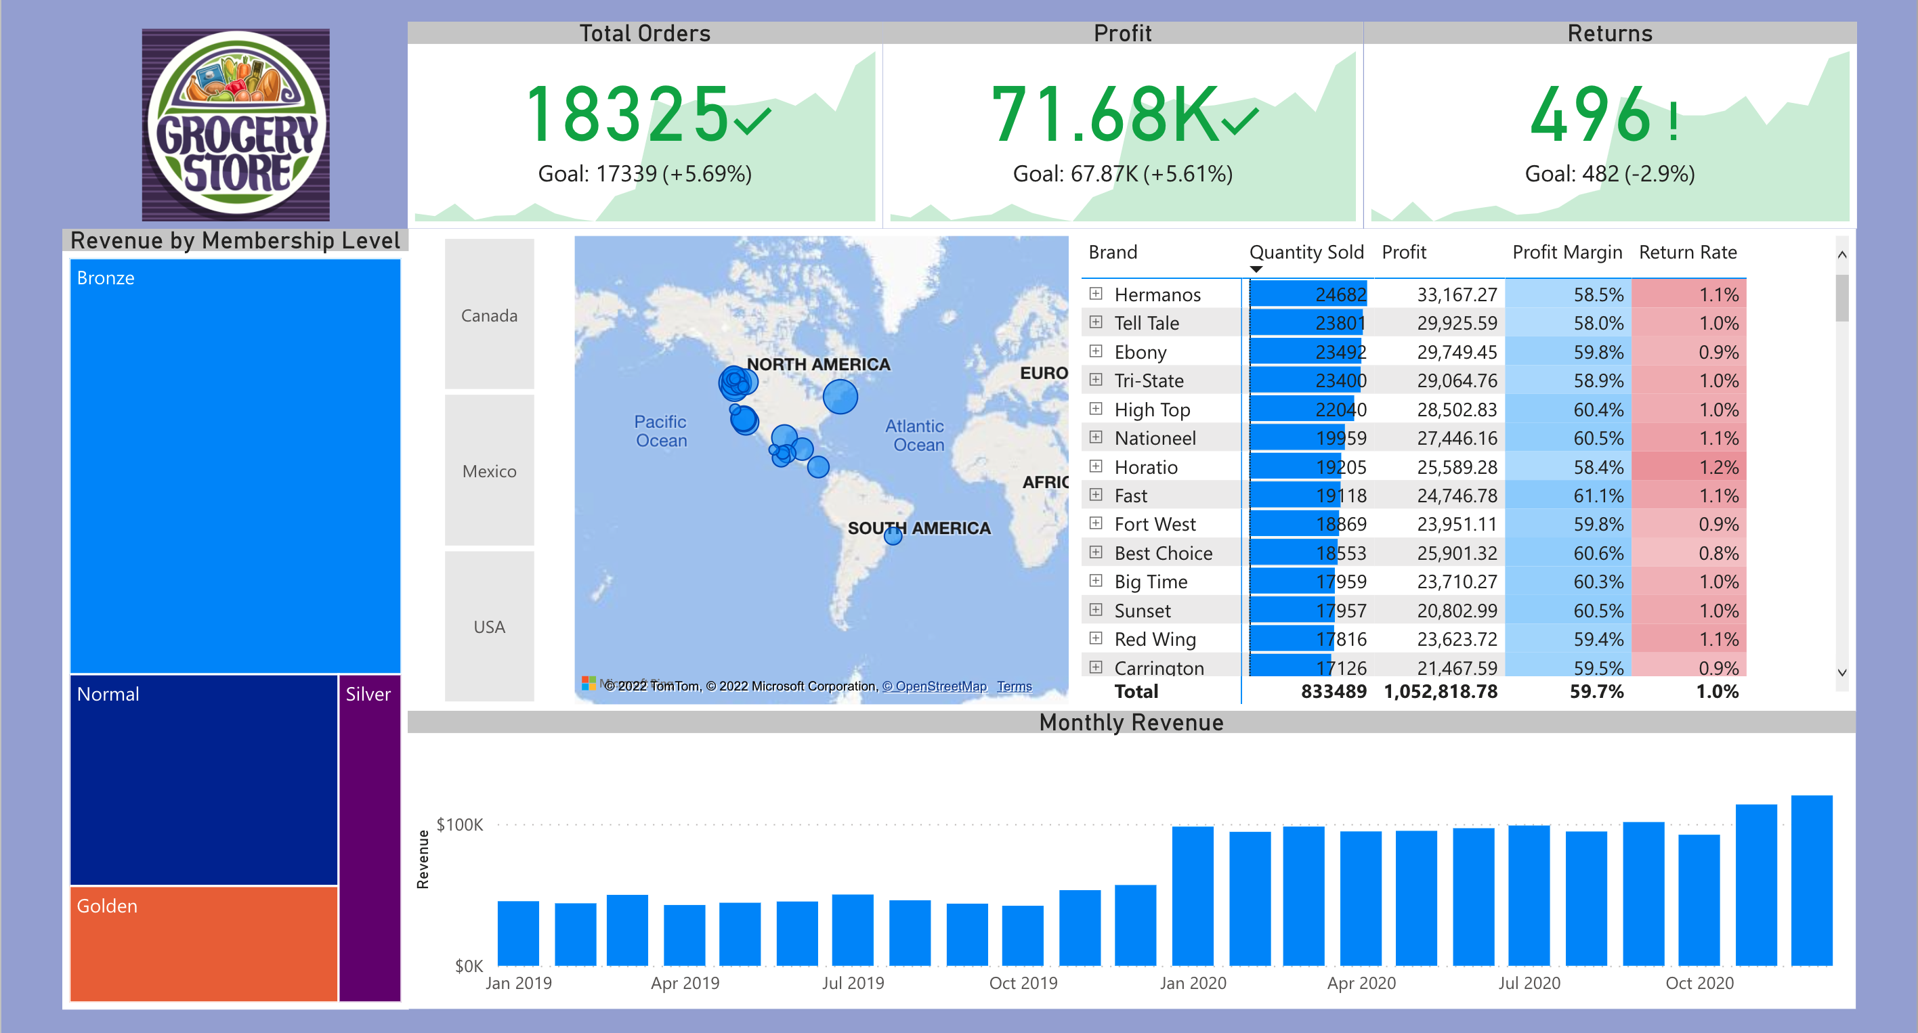Click Best Choice return rate 0.8%

click(x=1718, y=553)
